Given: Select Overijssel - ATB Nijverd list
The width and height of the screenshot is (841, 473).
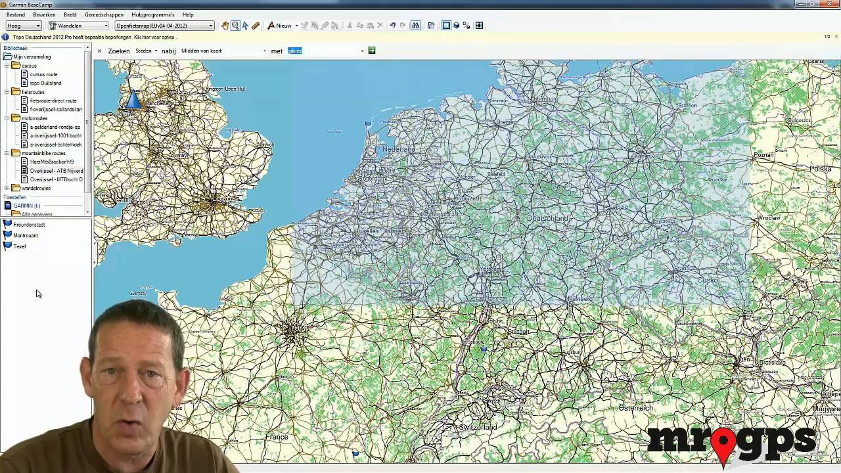Looking at the screenshot, I should (57, 171).
